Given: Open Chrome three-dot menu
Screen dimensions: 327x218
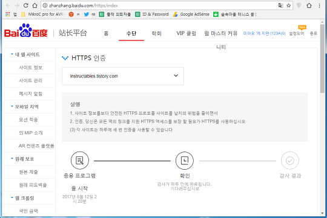Looking at the screenshot, I should click(319, 5).
